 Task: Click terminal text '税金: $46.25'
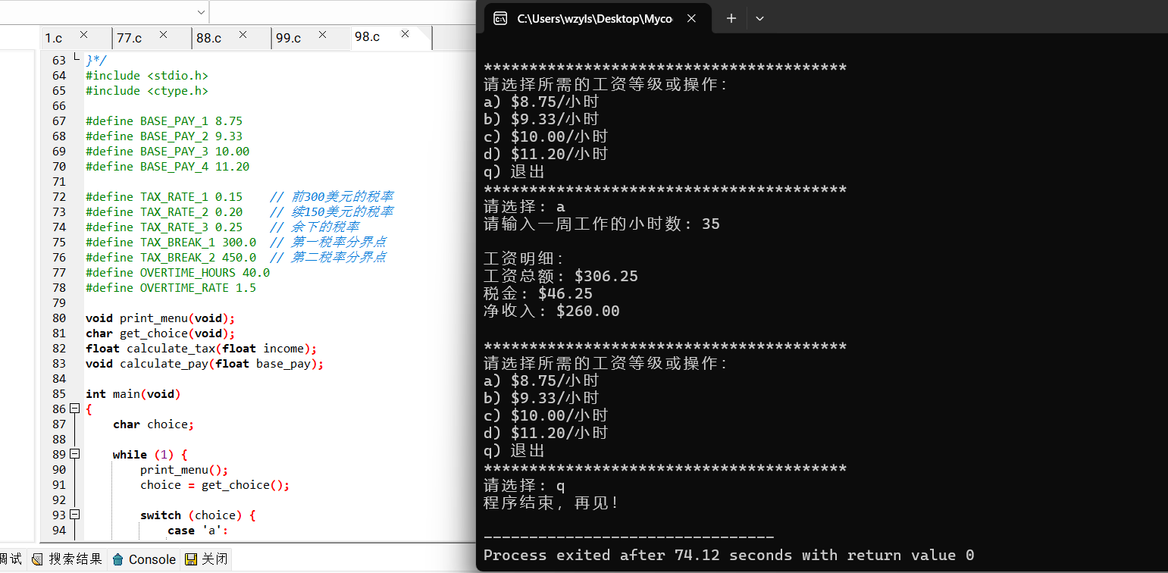coord(538,294)
